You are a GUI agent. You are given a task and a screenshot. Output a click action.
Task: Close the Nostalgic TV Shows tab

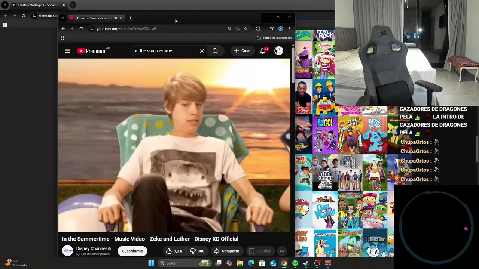click(64, 5)
